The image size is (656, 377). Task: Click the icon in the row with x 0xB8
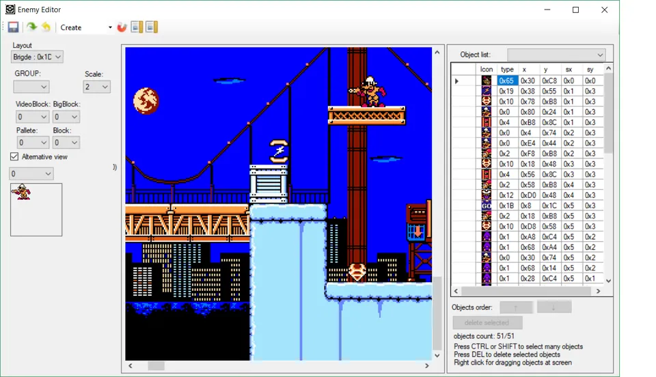coord(486,122)
